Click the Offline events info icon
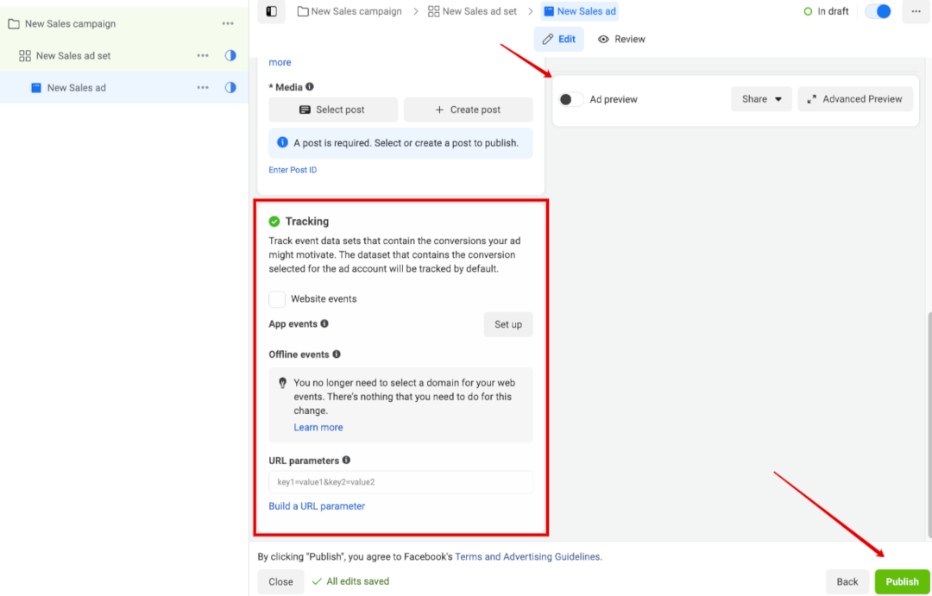This screenshot has width=932, height=596. pyautogui.click(x=337, y=354)
